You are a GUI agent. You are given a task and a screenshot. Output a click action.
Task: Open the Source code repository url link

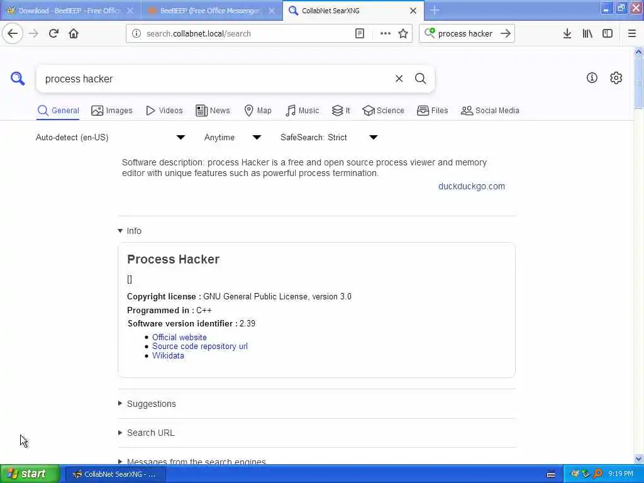tap(200, 347)
